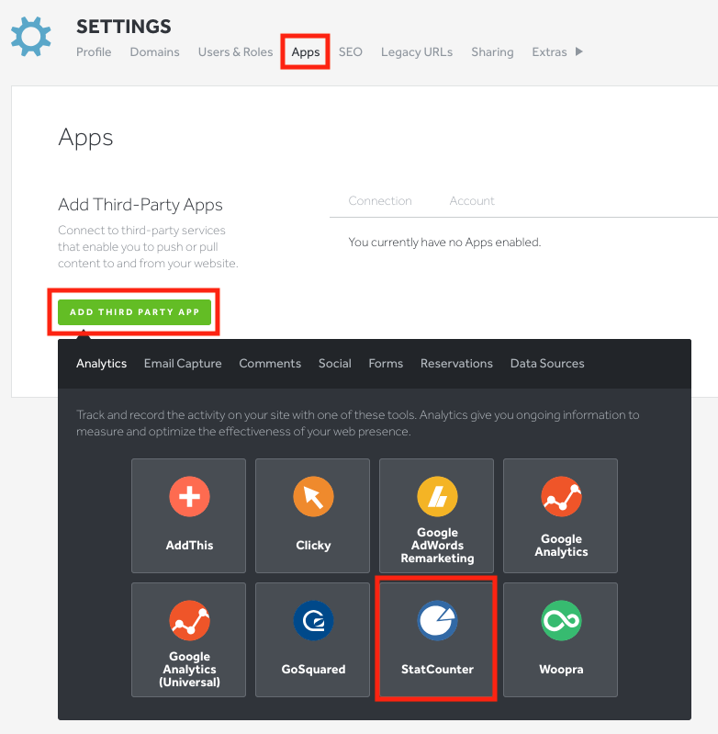Switch to the Email Capture tab

183,364
